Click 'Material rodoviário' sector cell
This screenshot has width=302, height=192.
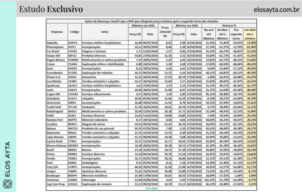105,120
